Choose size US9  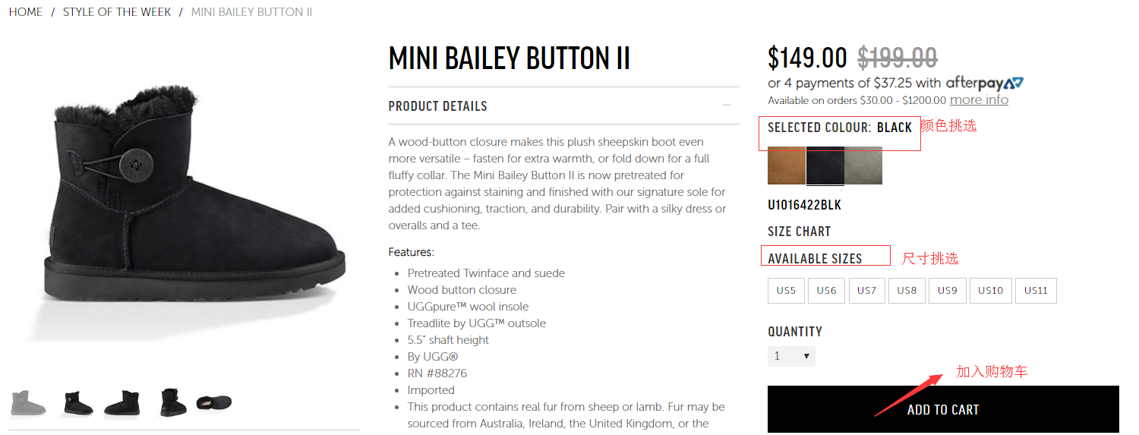click(947, 291)
